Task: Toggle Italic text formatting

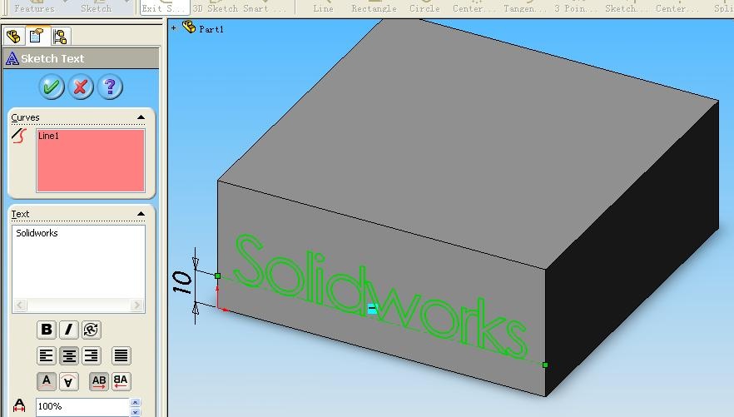Action: 68,330
